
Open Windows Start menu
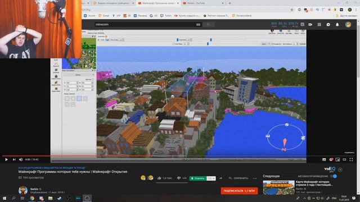pyautogui.click(x=4, y=198)
